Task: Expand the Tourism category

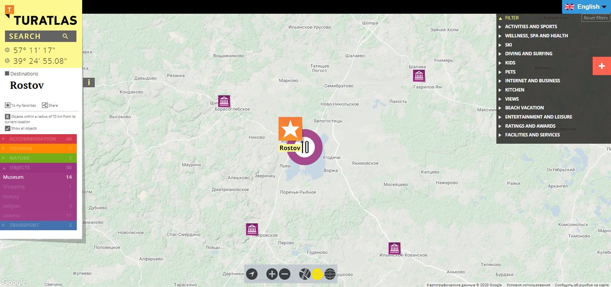Action: [39, 148]
